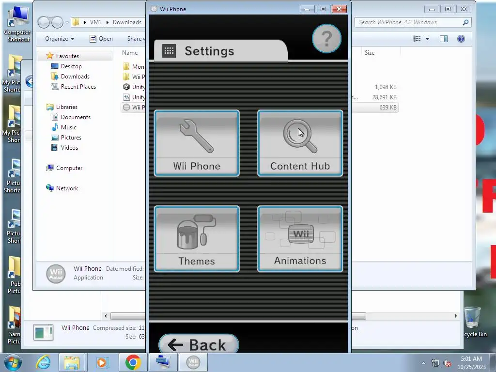The height and width of the screenshot is (372, 496).
Task: Open the Wii Phone settings tile
Action: point(197,143)
